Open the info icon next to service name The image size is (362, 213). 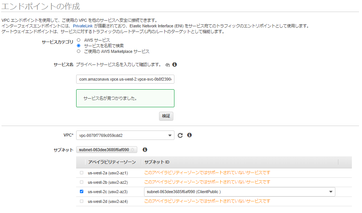[174, 64]
